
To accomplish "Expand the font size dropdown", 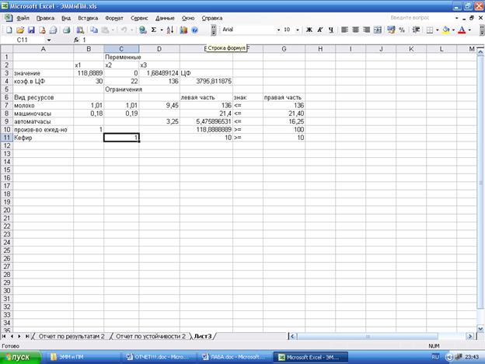I will coord(298,30).
